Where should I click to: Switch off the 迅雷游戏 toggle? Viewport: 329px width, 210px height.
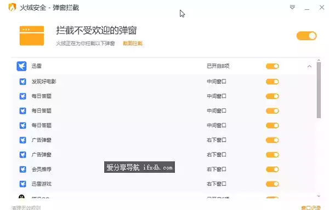coord(273,184)
